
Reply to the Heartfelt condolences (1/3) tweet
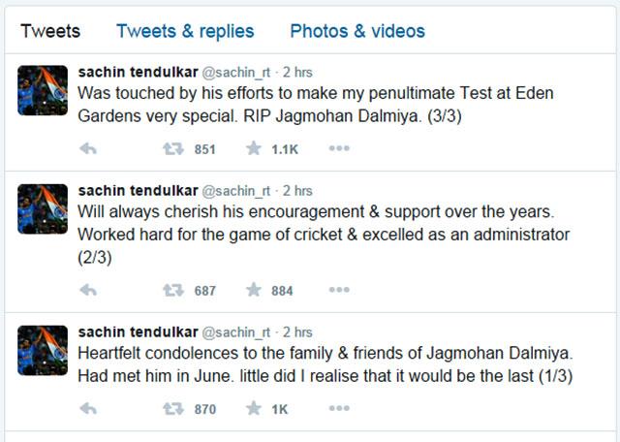tap(88, 409)
